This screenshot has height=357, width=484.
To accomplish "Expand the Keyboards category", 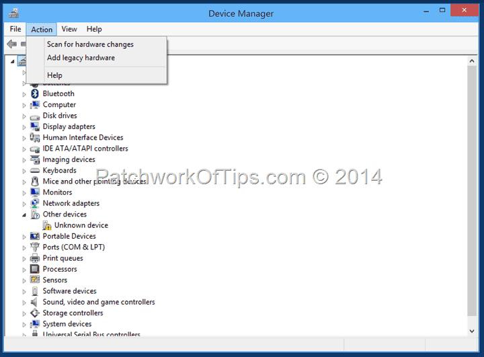I will [24, 171].
